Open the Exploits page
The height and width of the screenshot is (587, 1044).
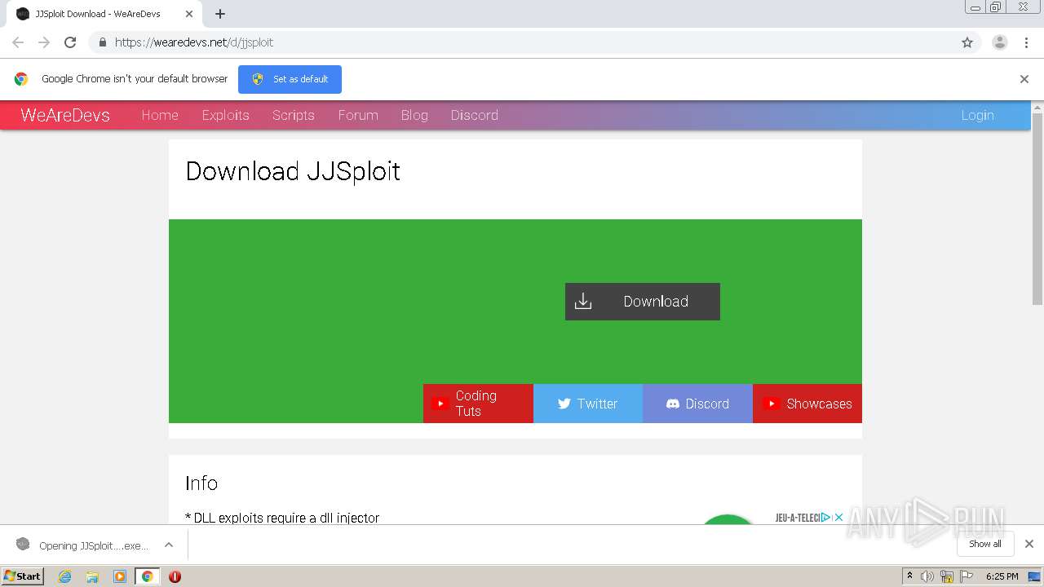[x=226, y=115]
